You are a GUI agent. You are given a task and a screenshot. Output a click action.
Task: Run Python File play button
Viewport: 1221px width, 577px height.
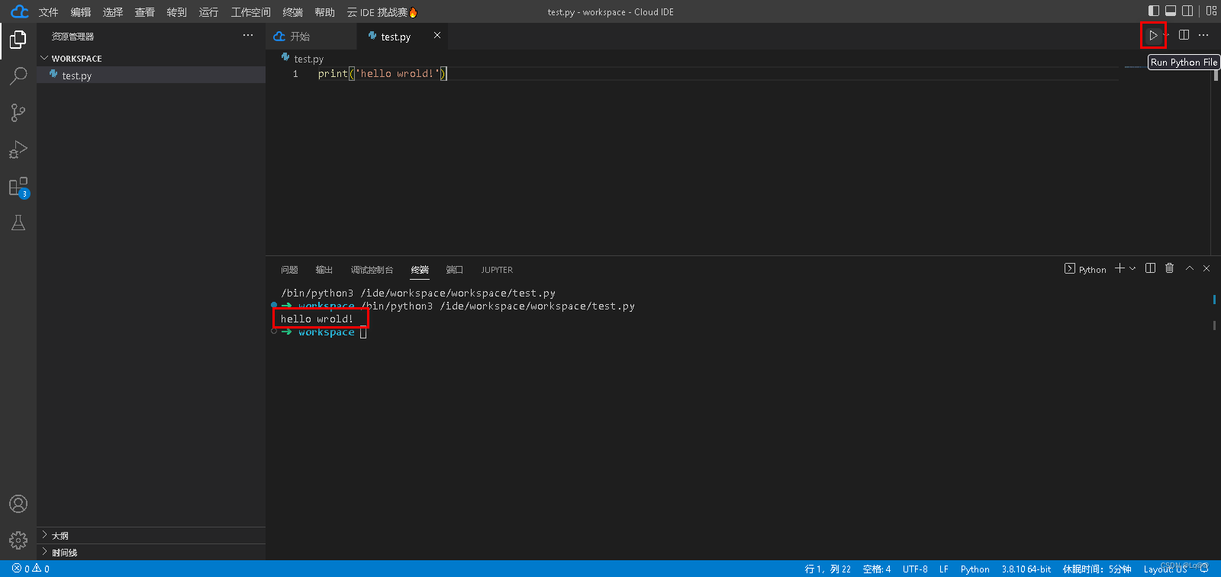pos(1153,35)
